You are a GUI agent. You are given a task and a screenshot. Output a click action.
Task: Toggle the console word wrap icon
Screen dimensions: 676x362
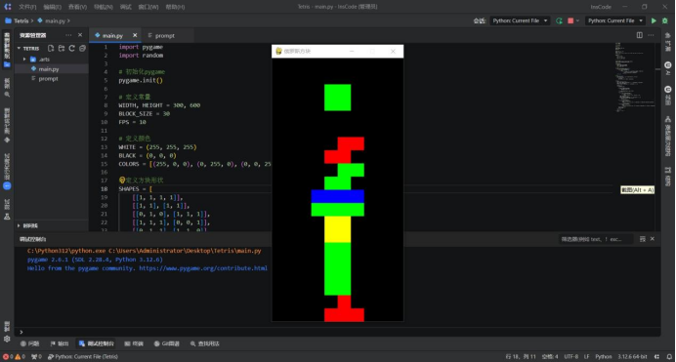click(x=643, y=239)
